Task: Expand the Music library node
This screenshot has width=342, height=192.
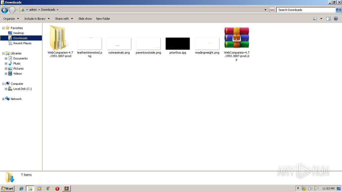Action: [6, 63]
